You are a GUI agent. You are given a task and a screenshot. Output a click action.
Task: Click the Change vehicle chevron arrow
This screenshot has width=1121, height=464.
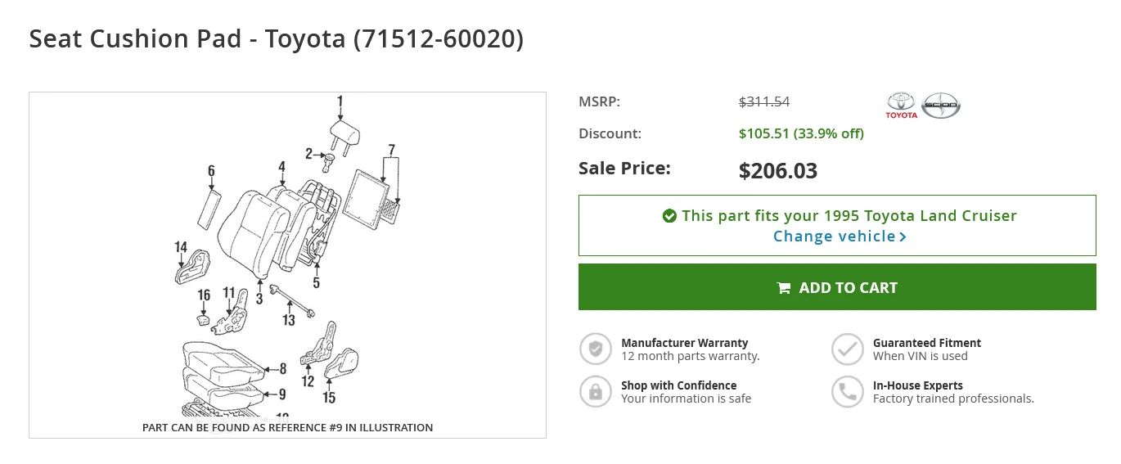pyautogui.click(x=903, y=237)
